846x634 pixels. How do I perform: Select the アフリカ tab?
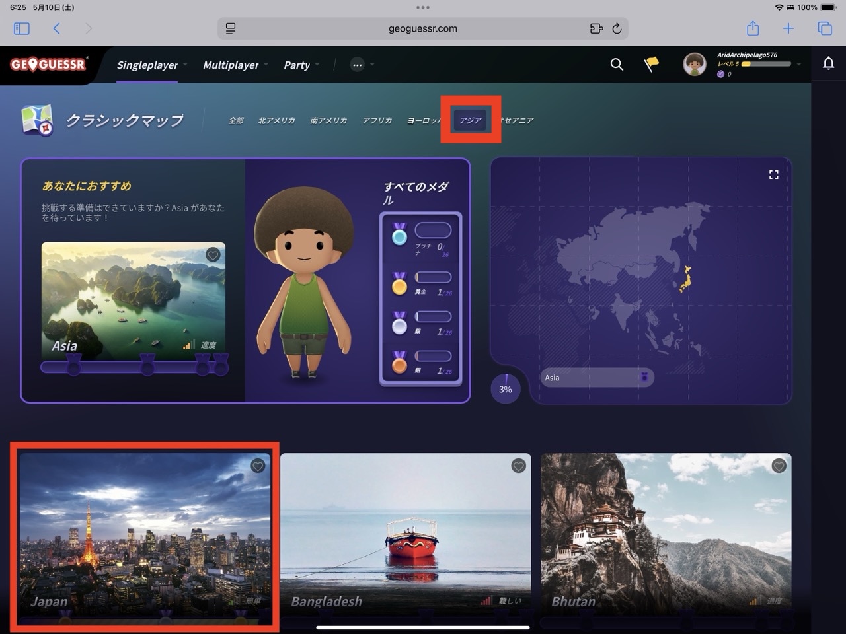click(377, 120)
